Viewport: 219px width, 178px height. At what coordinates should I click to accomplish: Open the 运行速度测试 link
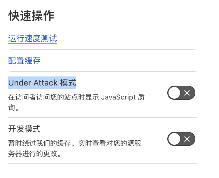point(32,39)
